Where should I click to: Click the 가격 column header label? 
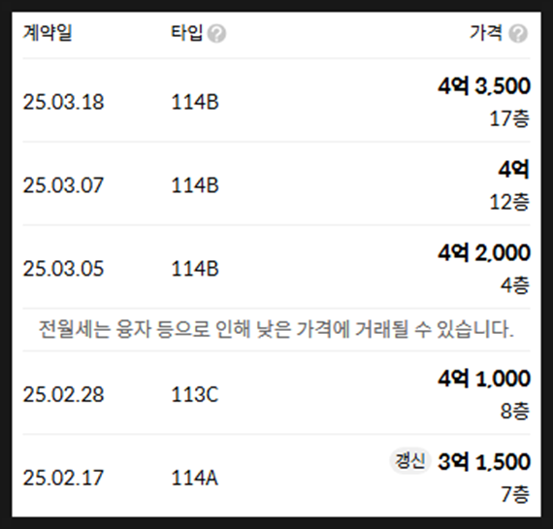click(486, 33)
